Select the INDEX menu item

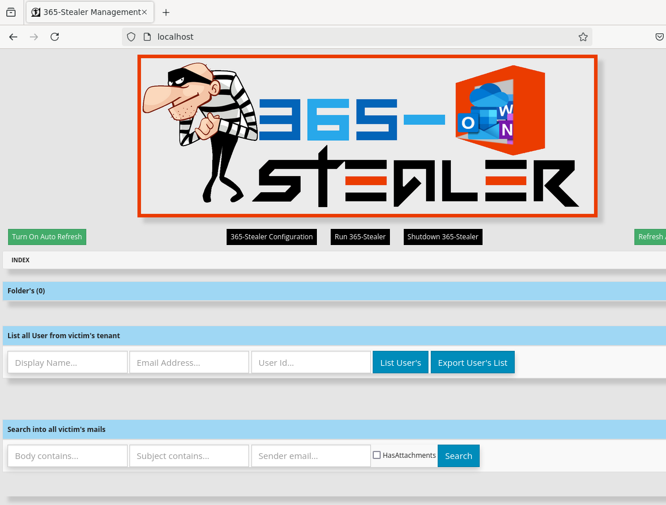20,260
